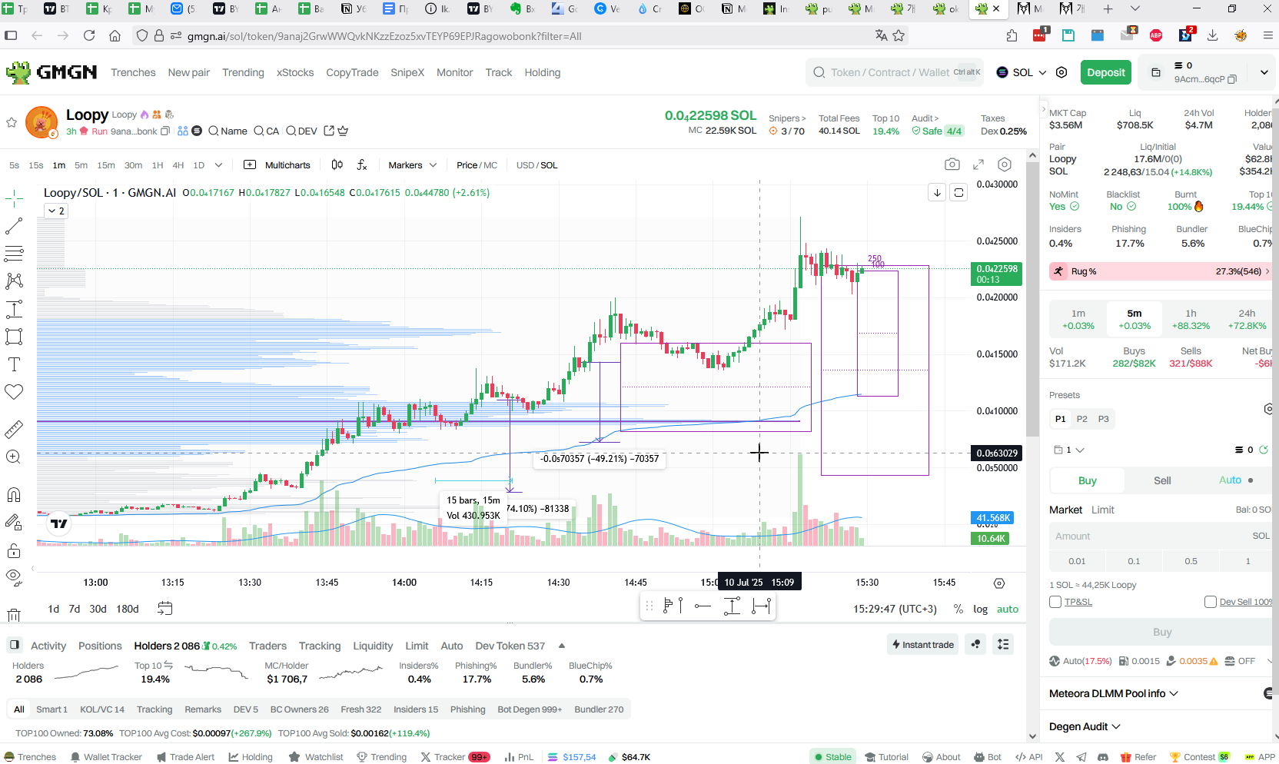This screenshot has height=764, width=1279.
Task: Select the price range measure tool
Action: 14,309
